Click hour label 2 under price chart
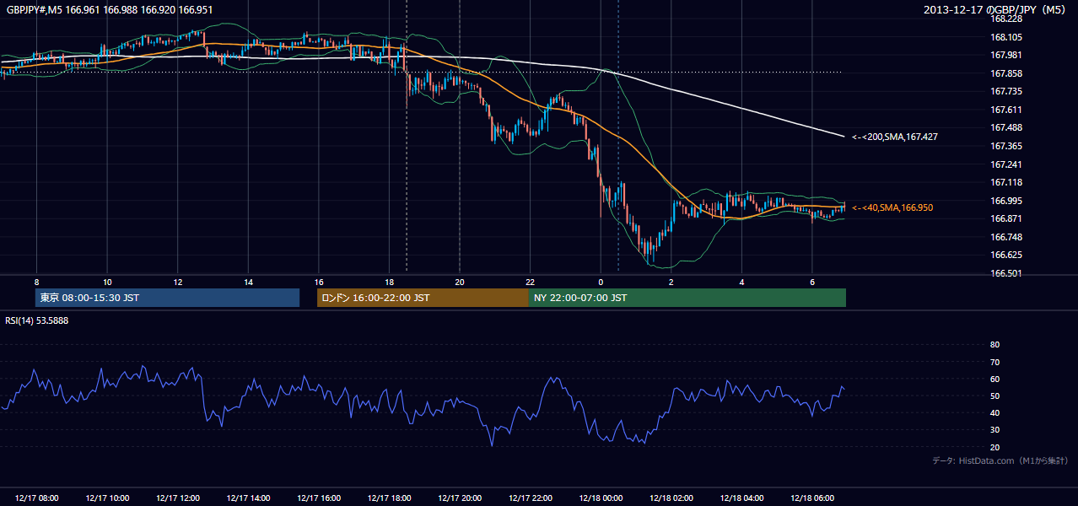This screenshot has width=1078, height=506. click(x=671, y=282)
